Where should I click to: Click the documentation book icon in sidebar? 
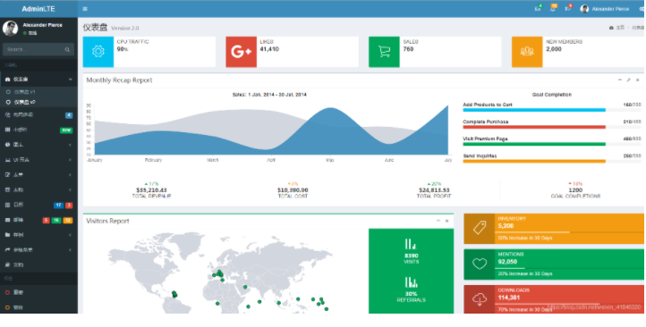7,264
